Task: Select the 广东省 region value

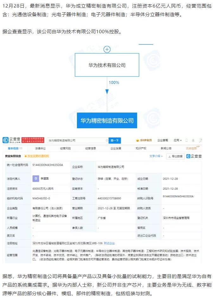Action: click(102, 218)
